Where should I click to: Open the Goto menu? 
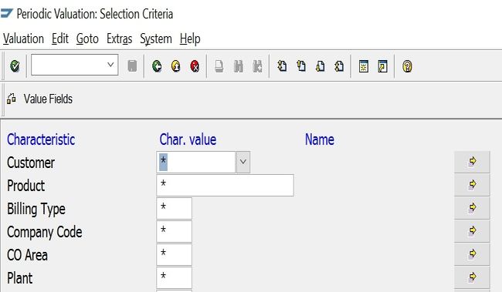pos(87,39)
